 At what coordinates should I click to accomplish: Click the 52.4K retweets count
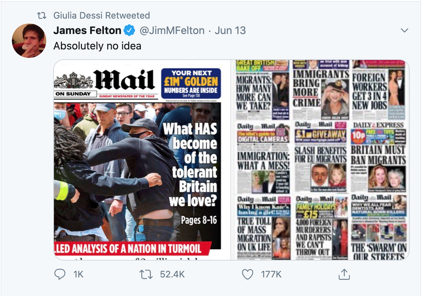[172, 274]
